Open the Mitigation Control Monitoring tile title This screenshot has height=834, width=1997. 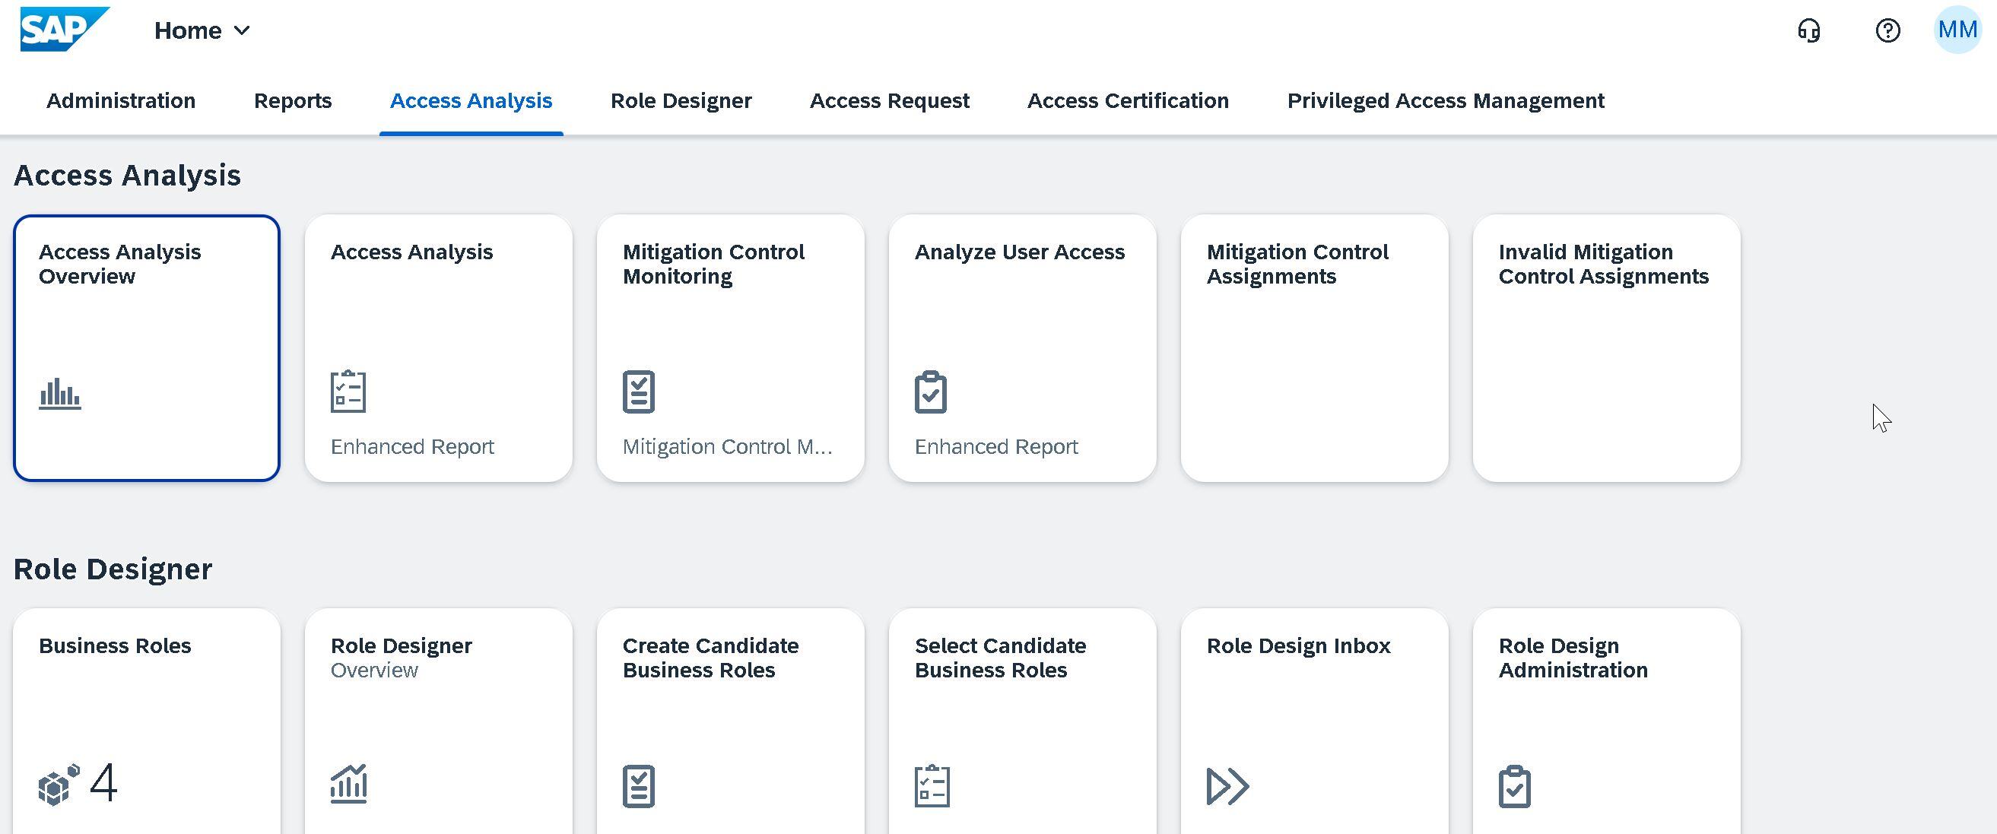pyautogui.click(x=714, y=265)
